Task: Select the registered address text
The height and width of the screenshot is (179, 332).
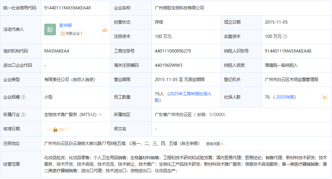Action: point(122,144)
